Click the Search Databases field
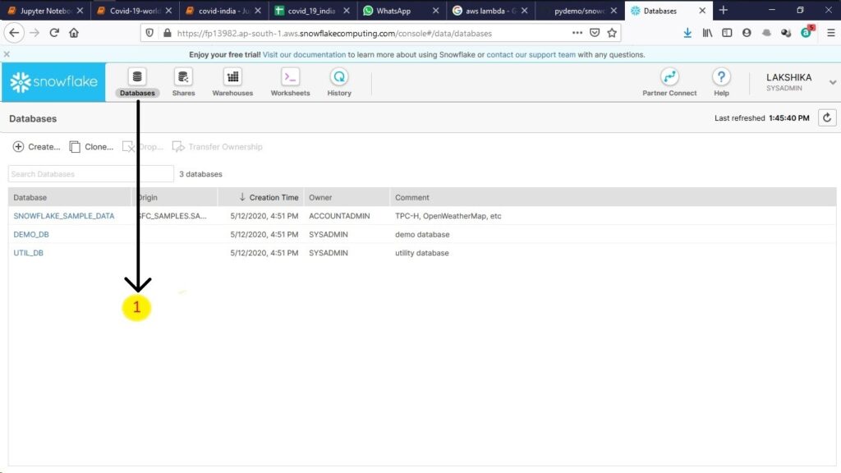841x473 pixels. pyautogui.click(x=90, y=174)
